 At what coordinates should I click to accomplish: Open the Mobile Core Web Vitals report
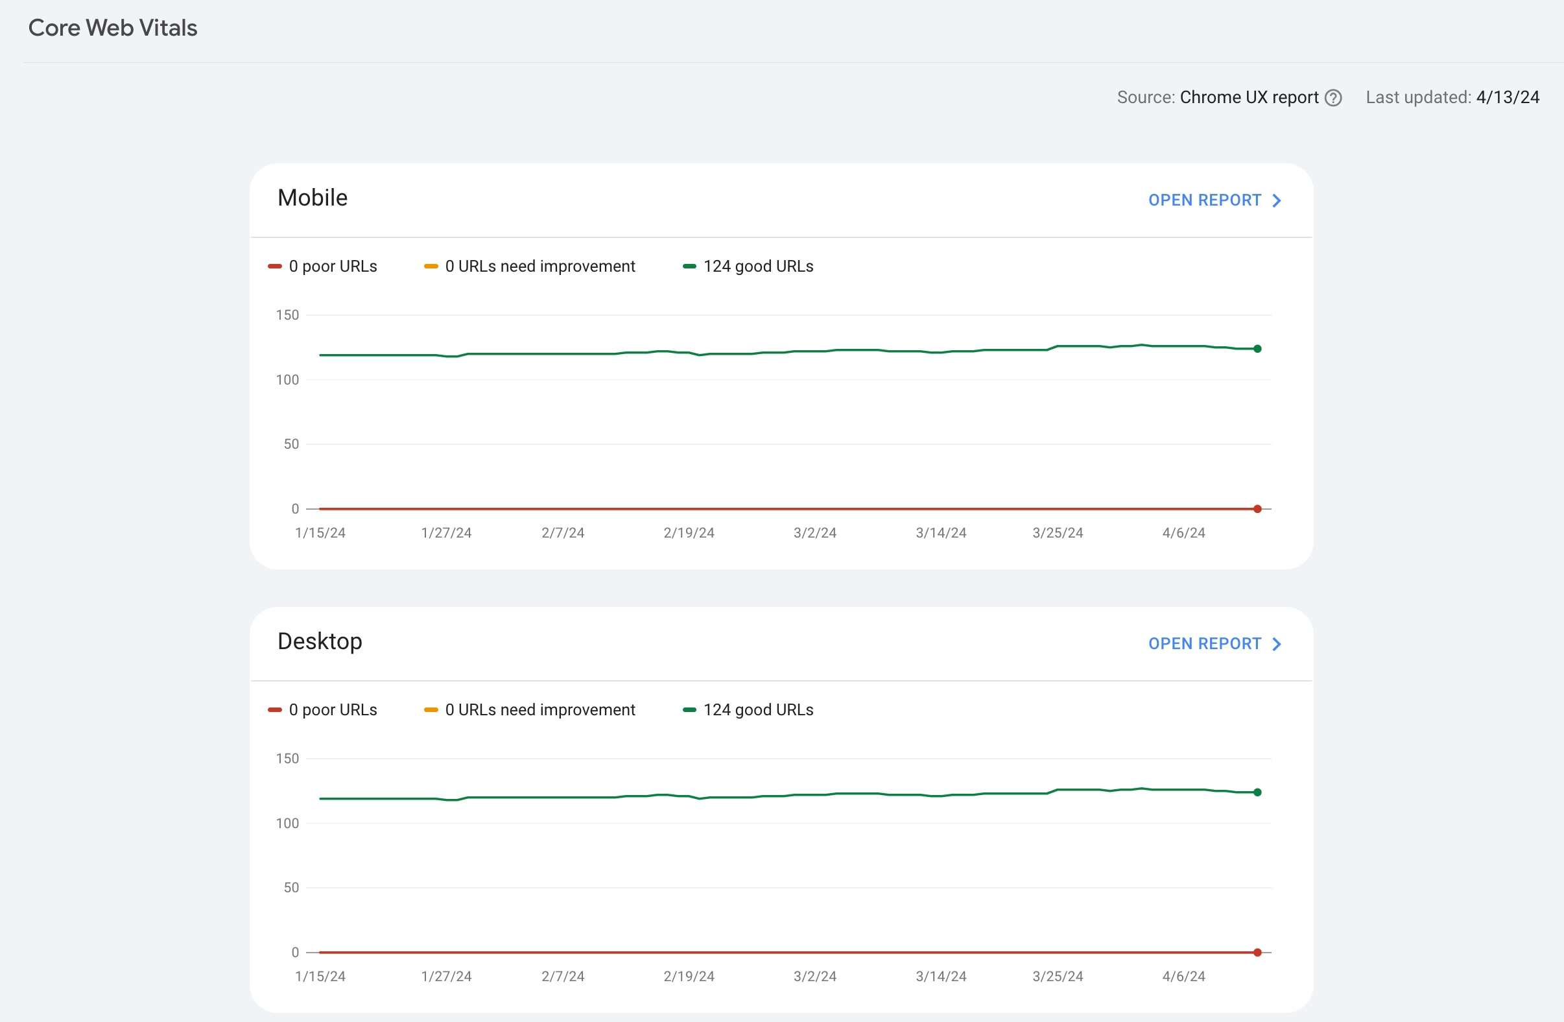(1214, 200)
